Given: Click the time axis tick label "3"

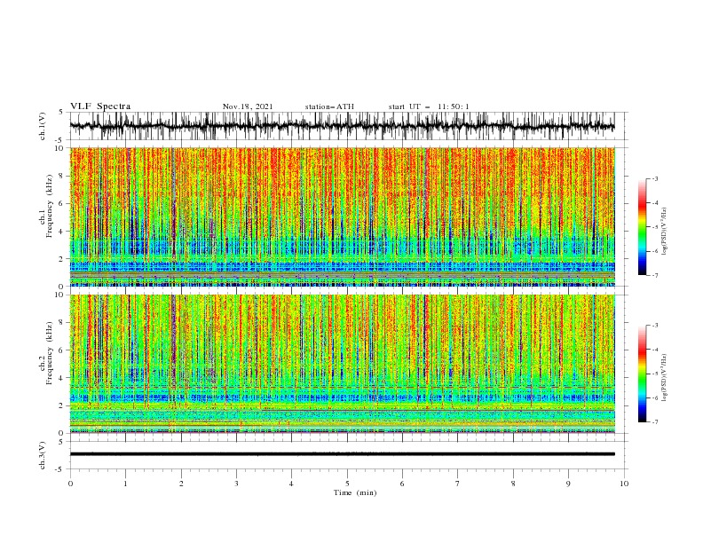Looking at the screenshot, I should 237,484.
